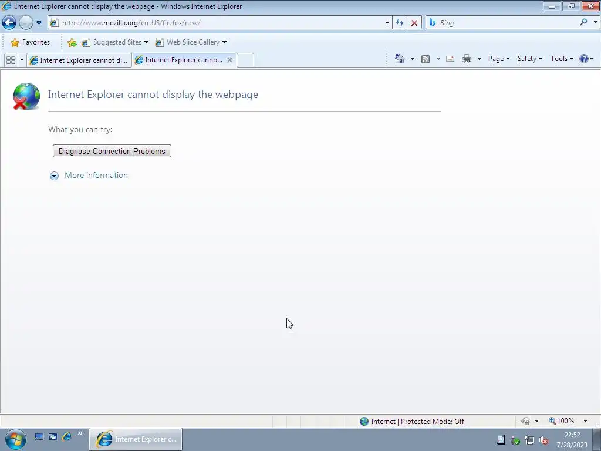This screenshot has height=451, width=601.
Task: Click the Quick Tabs grid icon
Action: coord(11,60)
